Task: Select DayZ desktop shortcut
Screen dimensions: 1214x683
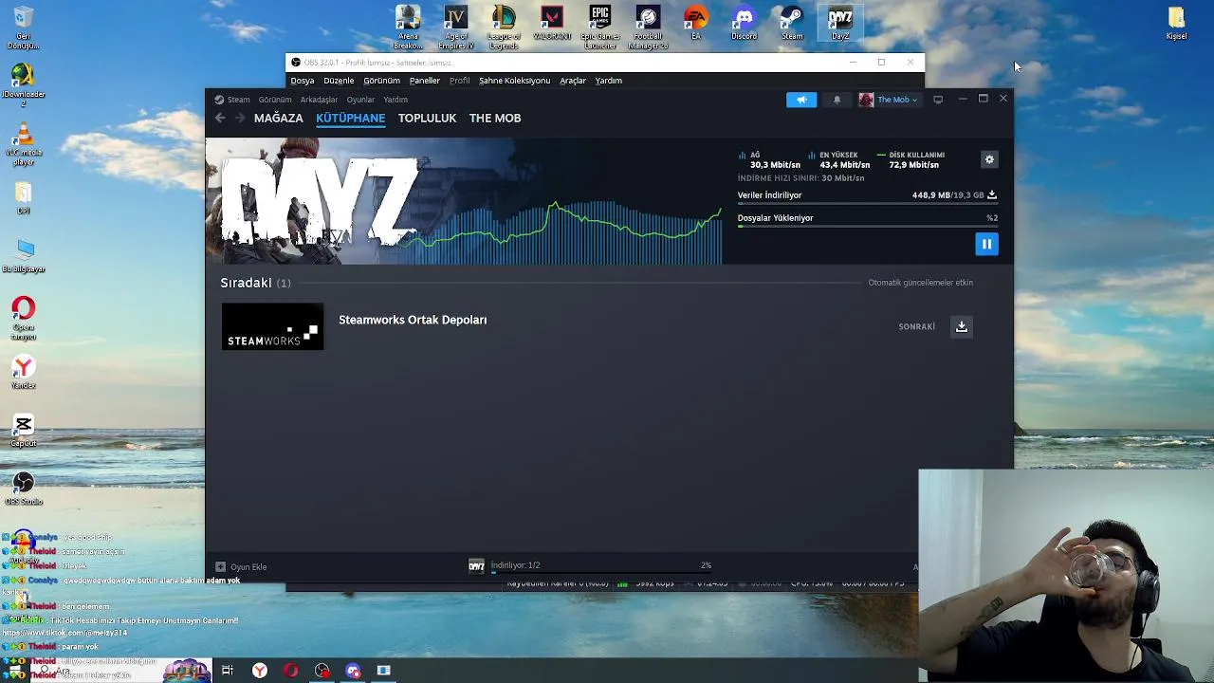Action: point(840,24)
